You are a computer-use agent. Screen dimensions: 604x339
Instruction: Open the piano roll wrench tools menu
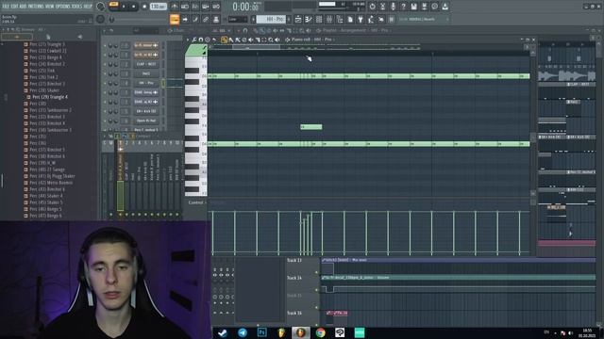(194, 40)
